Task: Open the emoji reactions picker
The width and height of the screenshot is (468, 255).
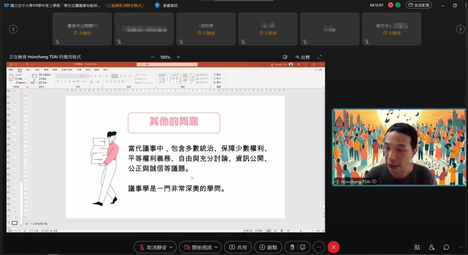Action: pos(303,247)
